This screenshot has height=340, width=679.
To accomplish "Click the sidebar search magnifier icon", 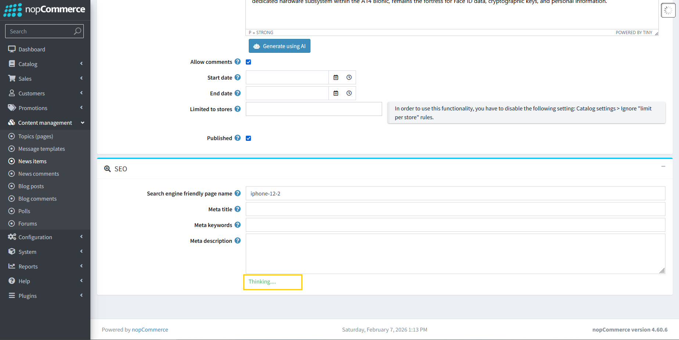I will point(77,31).
